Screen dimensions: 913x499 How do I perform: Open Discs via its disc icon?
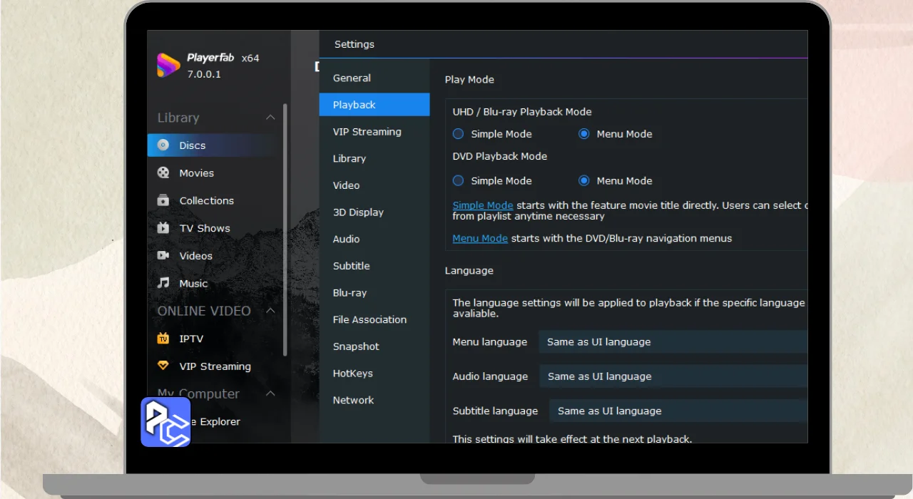(x=163, y=145)
